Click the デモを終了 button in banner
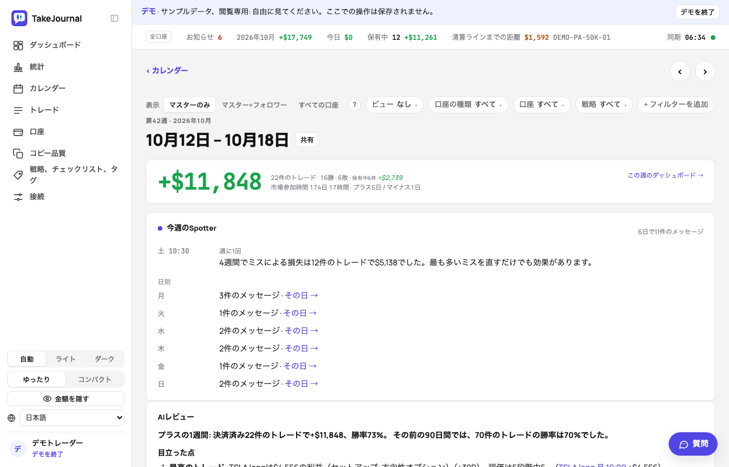 698,12
